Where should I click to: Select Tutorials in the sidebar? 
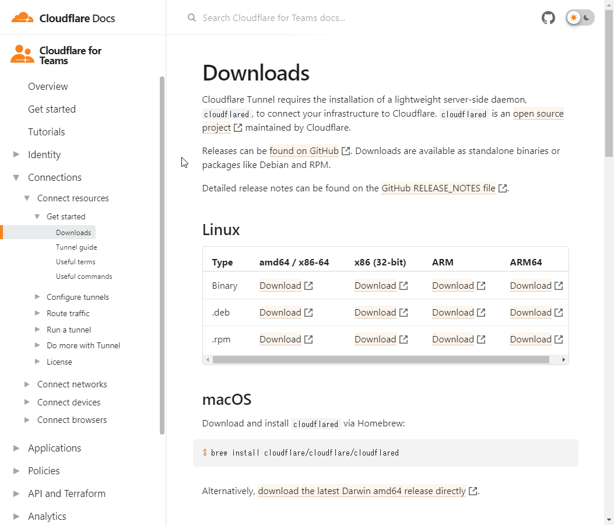(47, 132)
